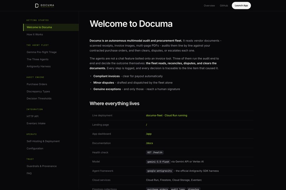Click the gemini-3.5-flash code chip
286x190 pixels.
click(x=158, y=162)
